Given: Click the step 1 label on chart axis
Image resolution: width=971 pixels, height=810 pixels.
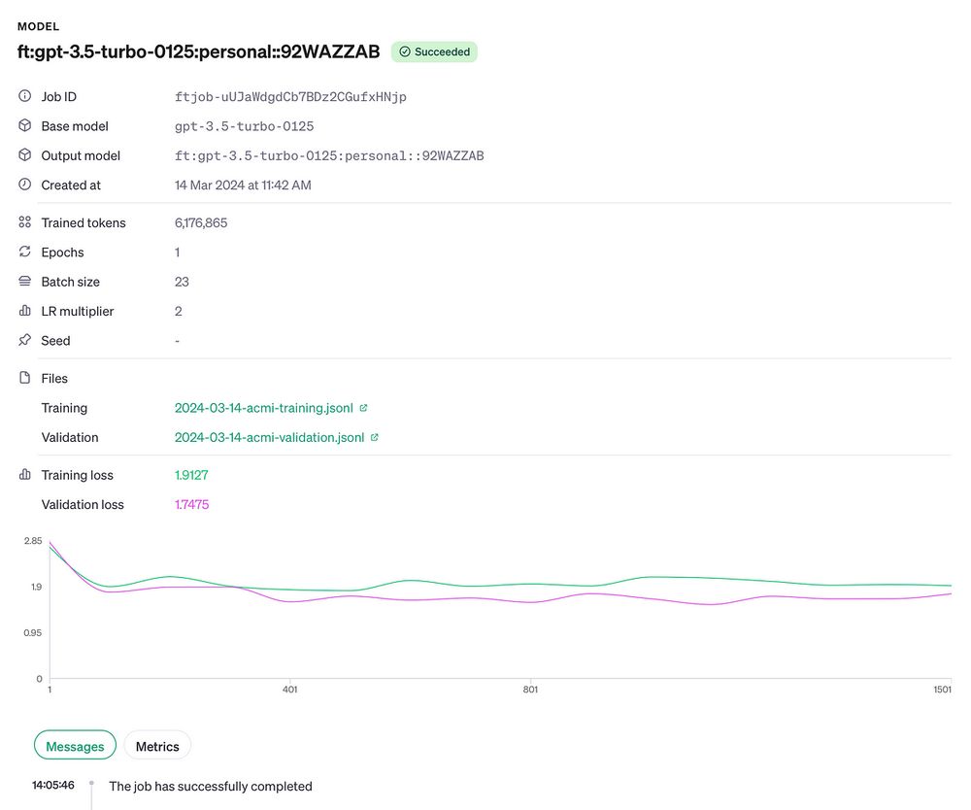Looking at the screenshot, I should click(50, 690).
